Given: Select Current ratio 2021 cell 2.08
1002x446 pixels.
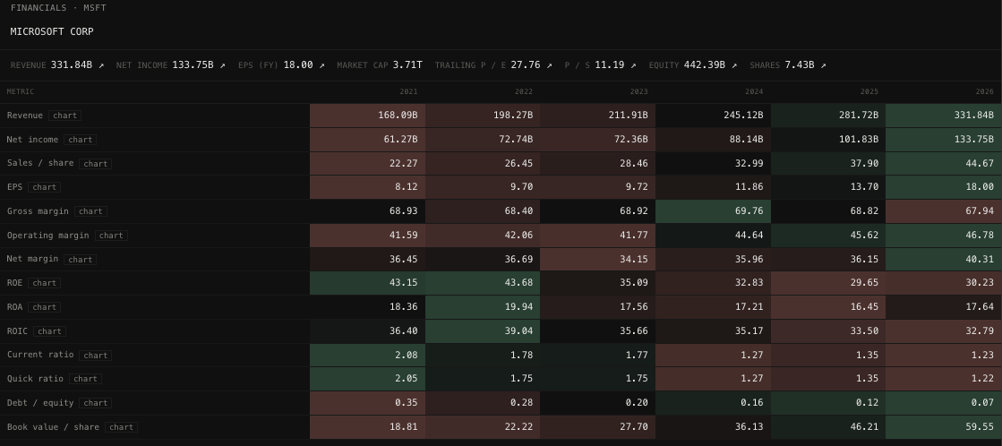Looking at the screenshot, I should pyautogui.click(x=367, y=356).
